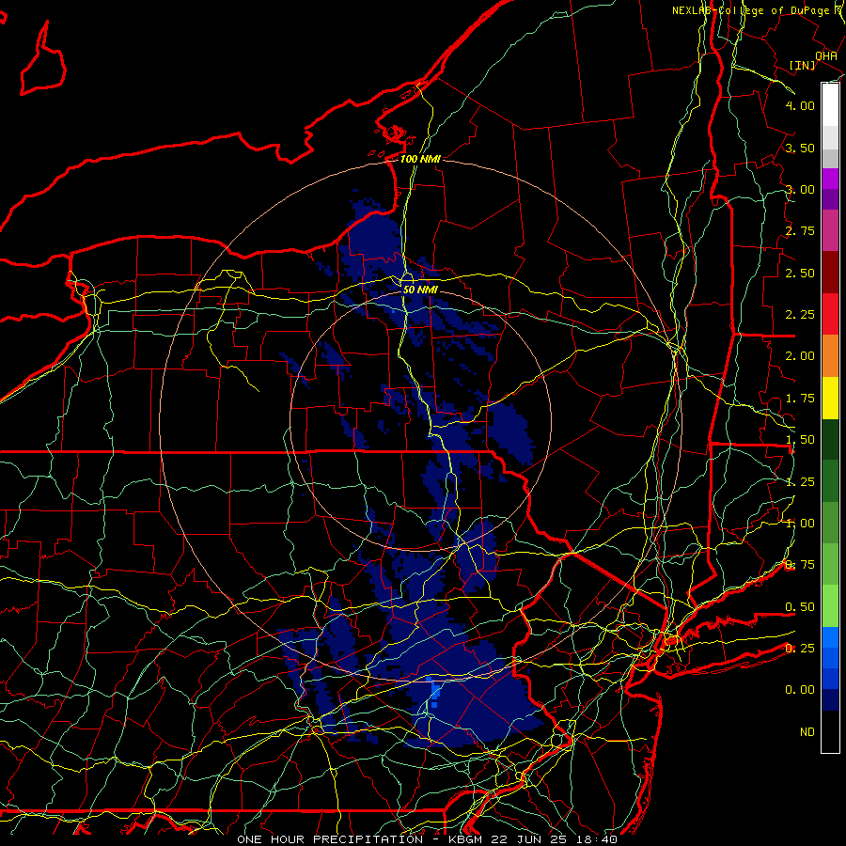Click the 2.25 legend value label
The width and height of the screenshot is (846, 846).
800,315
